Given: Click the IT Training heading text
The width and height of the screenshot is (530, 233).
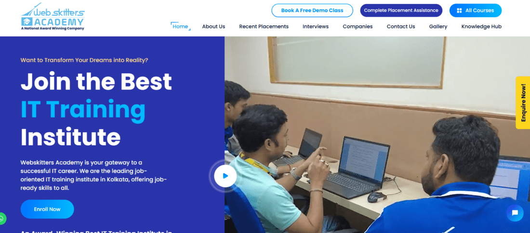Looking at the screenshot, I should [83, 110].
